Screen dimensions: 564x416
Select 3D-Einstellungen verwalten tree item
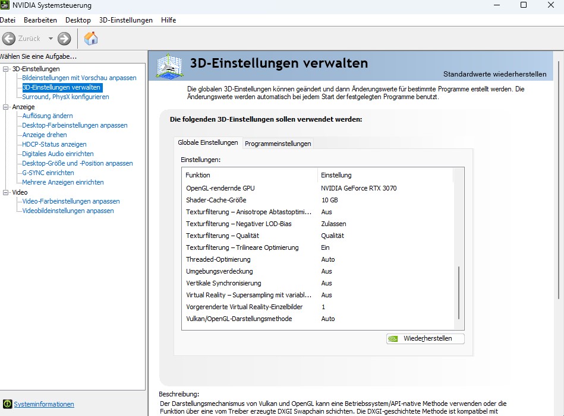coord(62,87)
